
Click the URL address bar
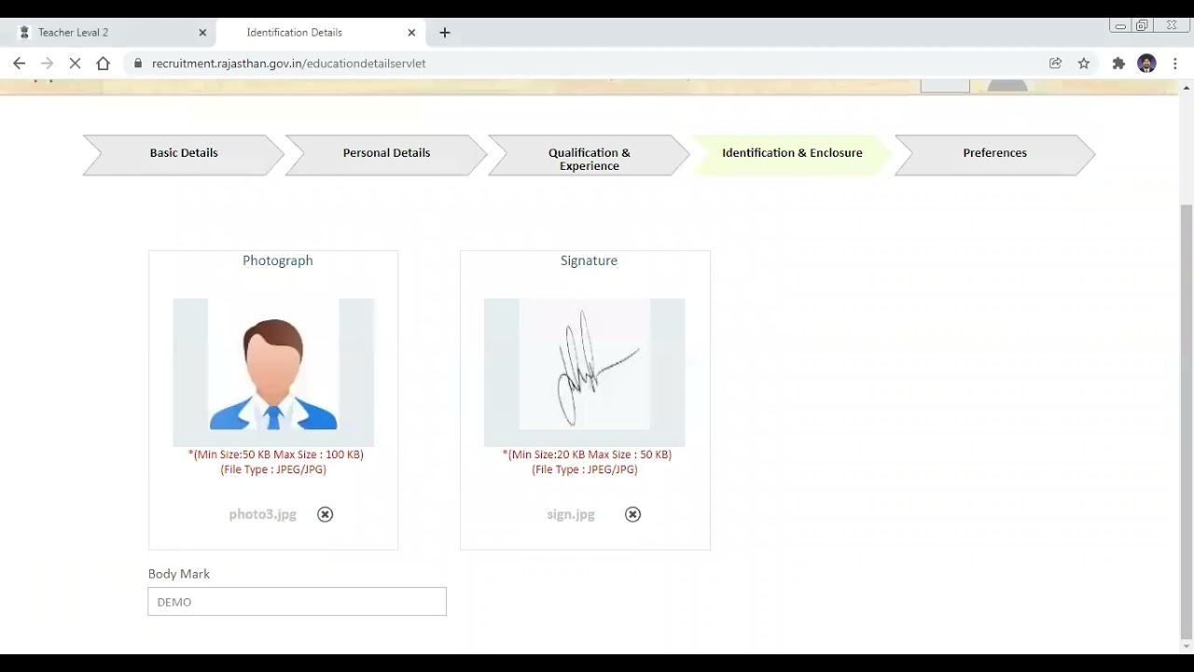588,63
